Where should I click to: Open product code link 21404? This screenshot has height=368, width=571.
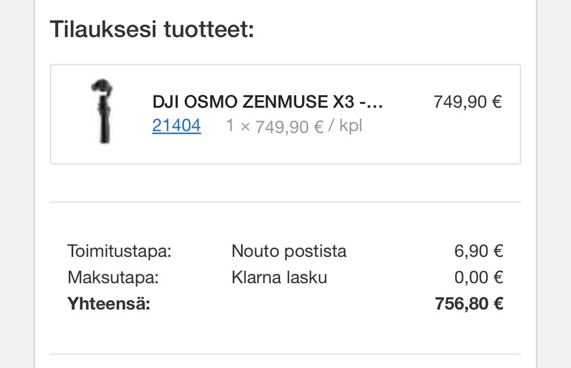coord(176,126)
